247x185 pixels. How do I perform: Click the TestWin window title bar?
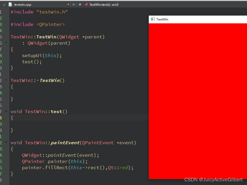coord(198,19)
